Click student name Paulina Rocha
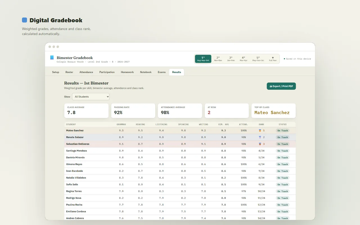The height and width of the screenshot is (225, 360). click(x=74, y=205)
